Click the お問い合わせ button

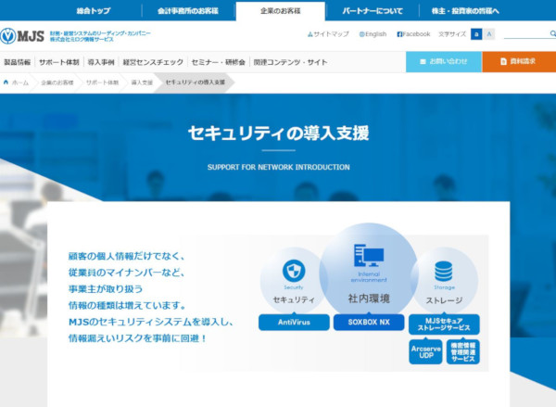(444, 62)
